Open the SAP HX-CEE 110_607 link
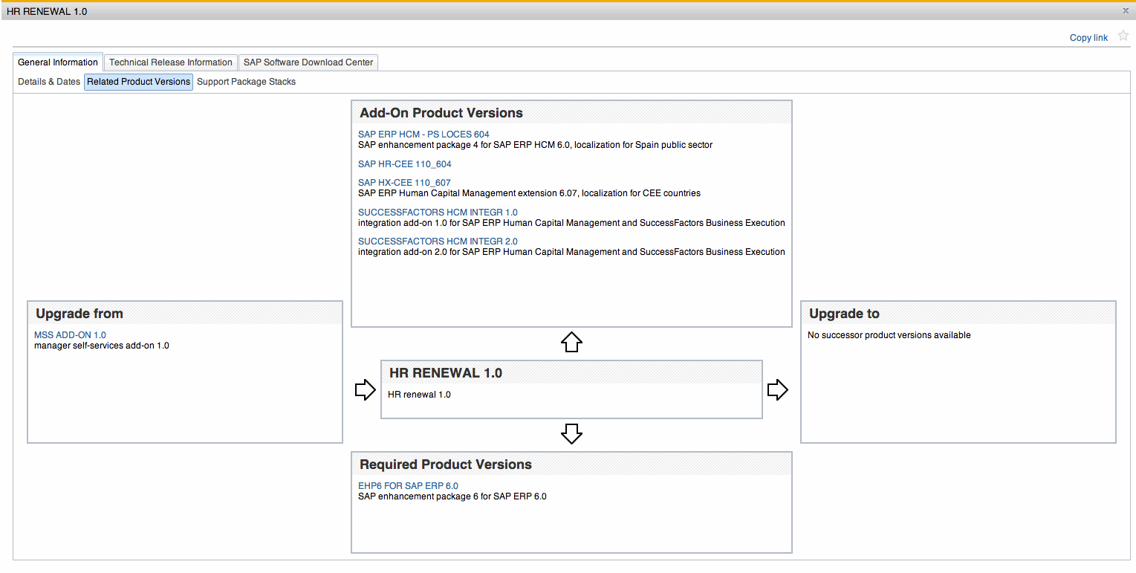This screenshot has width=1136, height=573. pyautogui.click(x=404, y=183)
